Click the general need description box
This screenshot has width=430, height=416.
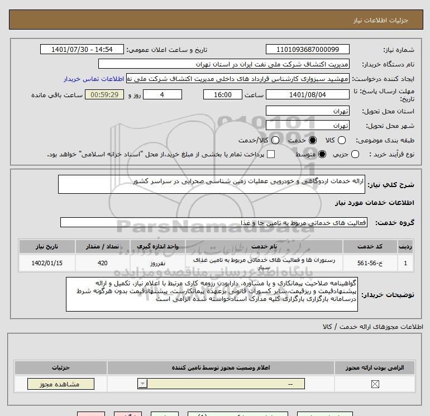[212, 184]
